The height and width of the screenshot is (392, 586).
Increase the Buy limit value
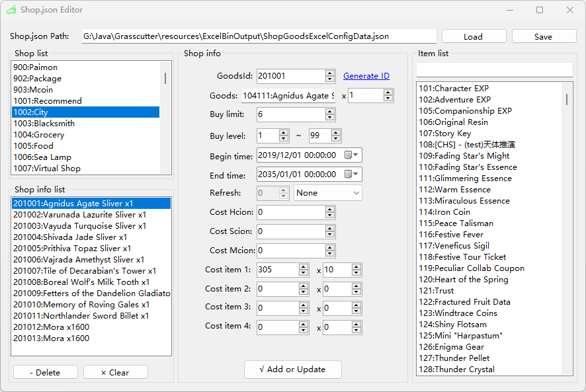330,111
